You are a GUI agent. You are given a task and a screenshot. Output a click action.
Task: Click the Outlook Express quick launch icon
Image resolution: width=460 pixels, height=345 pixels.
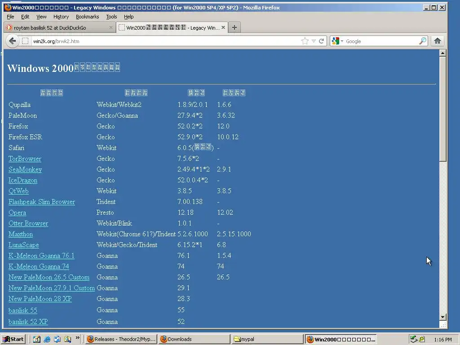click(x=57, y=340)
